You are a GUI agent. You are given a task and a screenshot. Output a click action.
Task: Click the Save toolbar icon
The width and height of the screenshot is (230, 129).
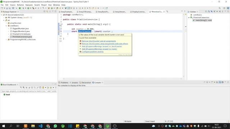click(7, 8)
